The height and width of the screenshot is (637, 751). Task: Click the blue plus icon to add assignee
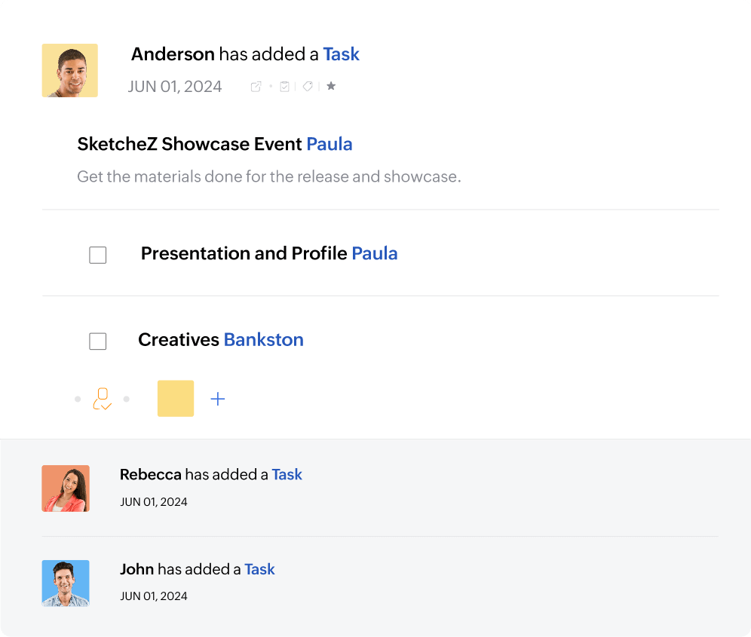(x=218, y=399)
